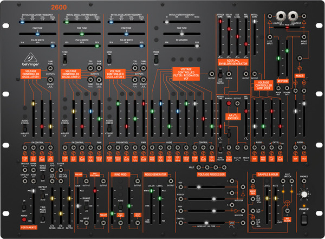The height and width of the screenshot is (239, 325).
Task: Click the Trig Out jack
Action: (25, 170)
